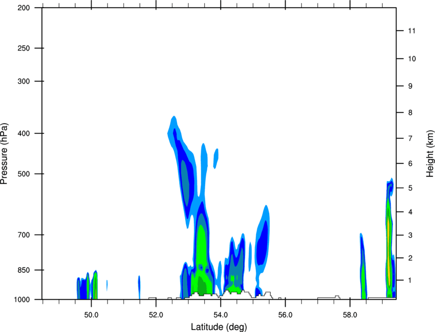
Task: Click the 400 pressure tick label
Action: pyautogui.click(x=24, y=133)
